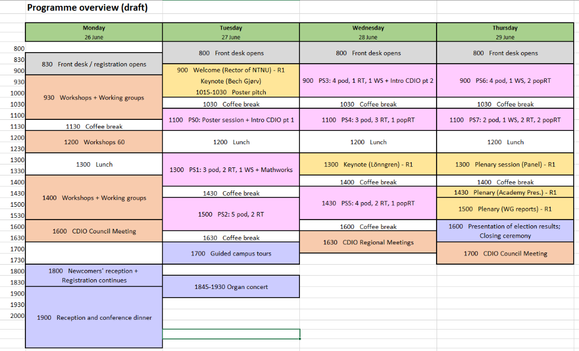Select Presentation of election results cell

click(504, 231)
